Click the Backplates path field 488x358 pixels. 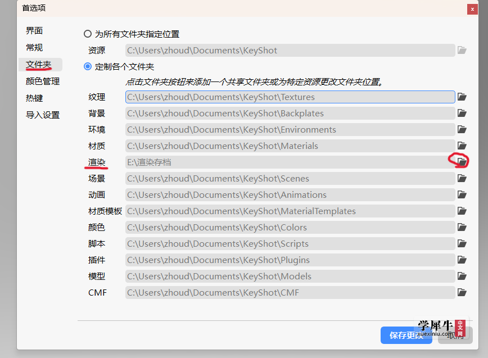pos(290,113)
